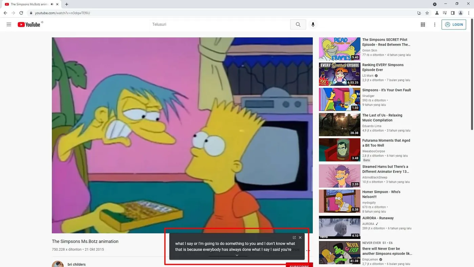Image resolution: width=474 pixels, height=267 pixels.
Task: Click the Simpsons video player
Action: [182, 135]
